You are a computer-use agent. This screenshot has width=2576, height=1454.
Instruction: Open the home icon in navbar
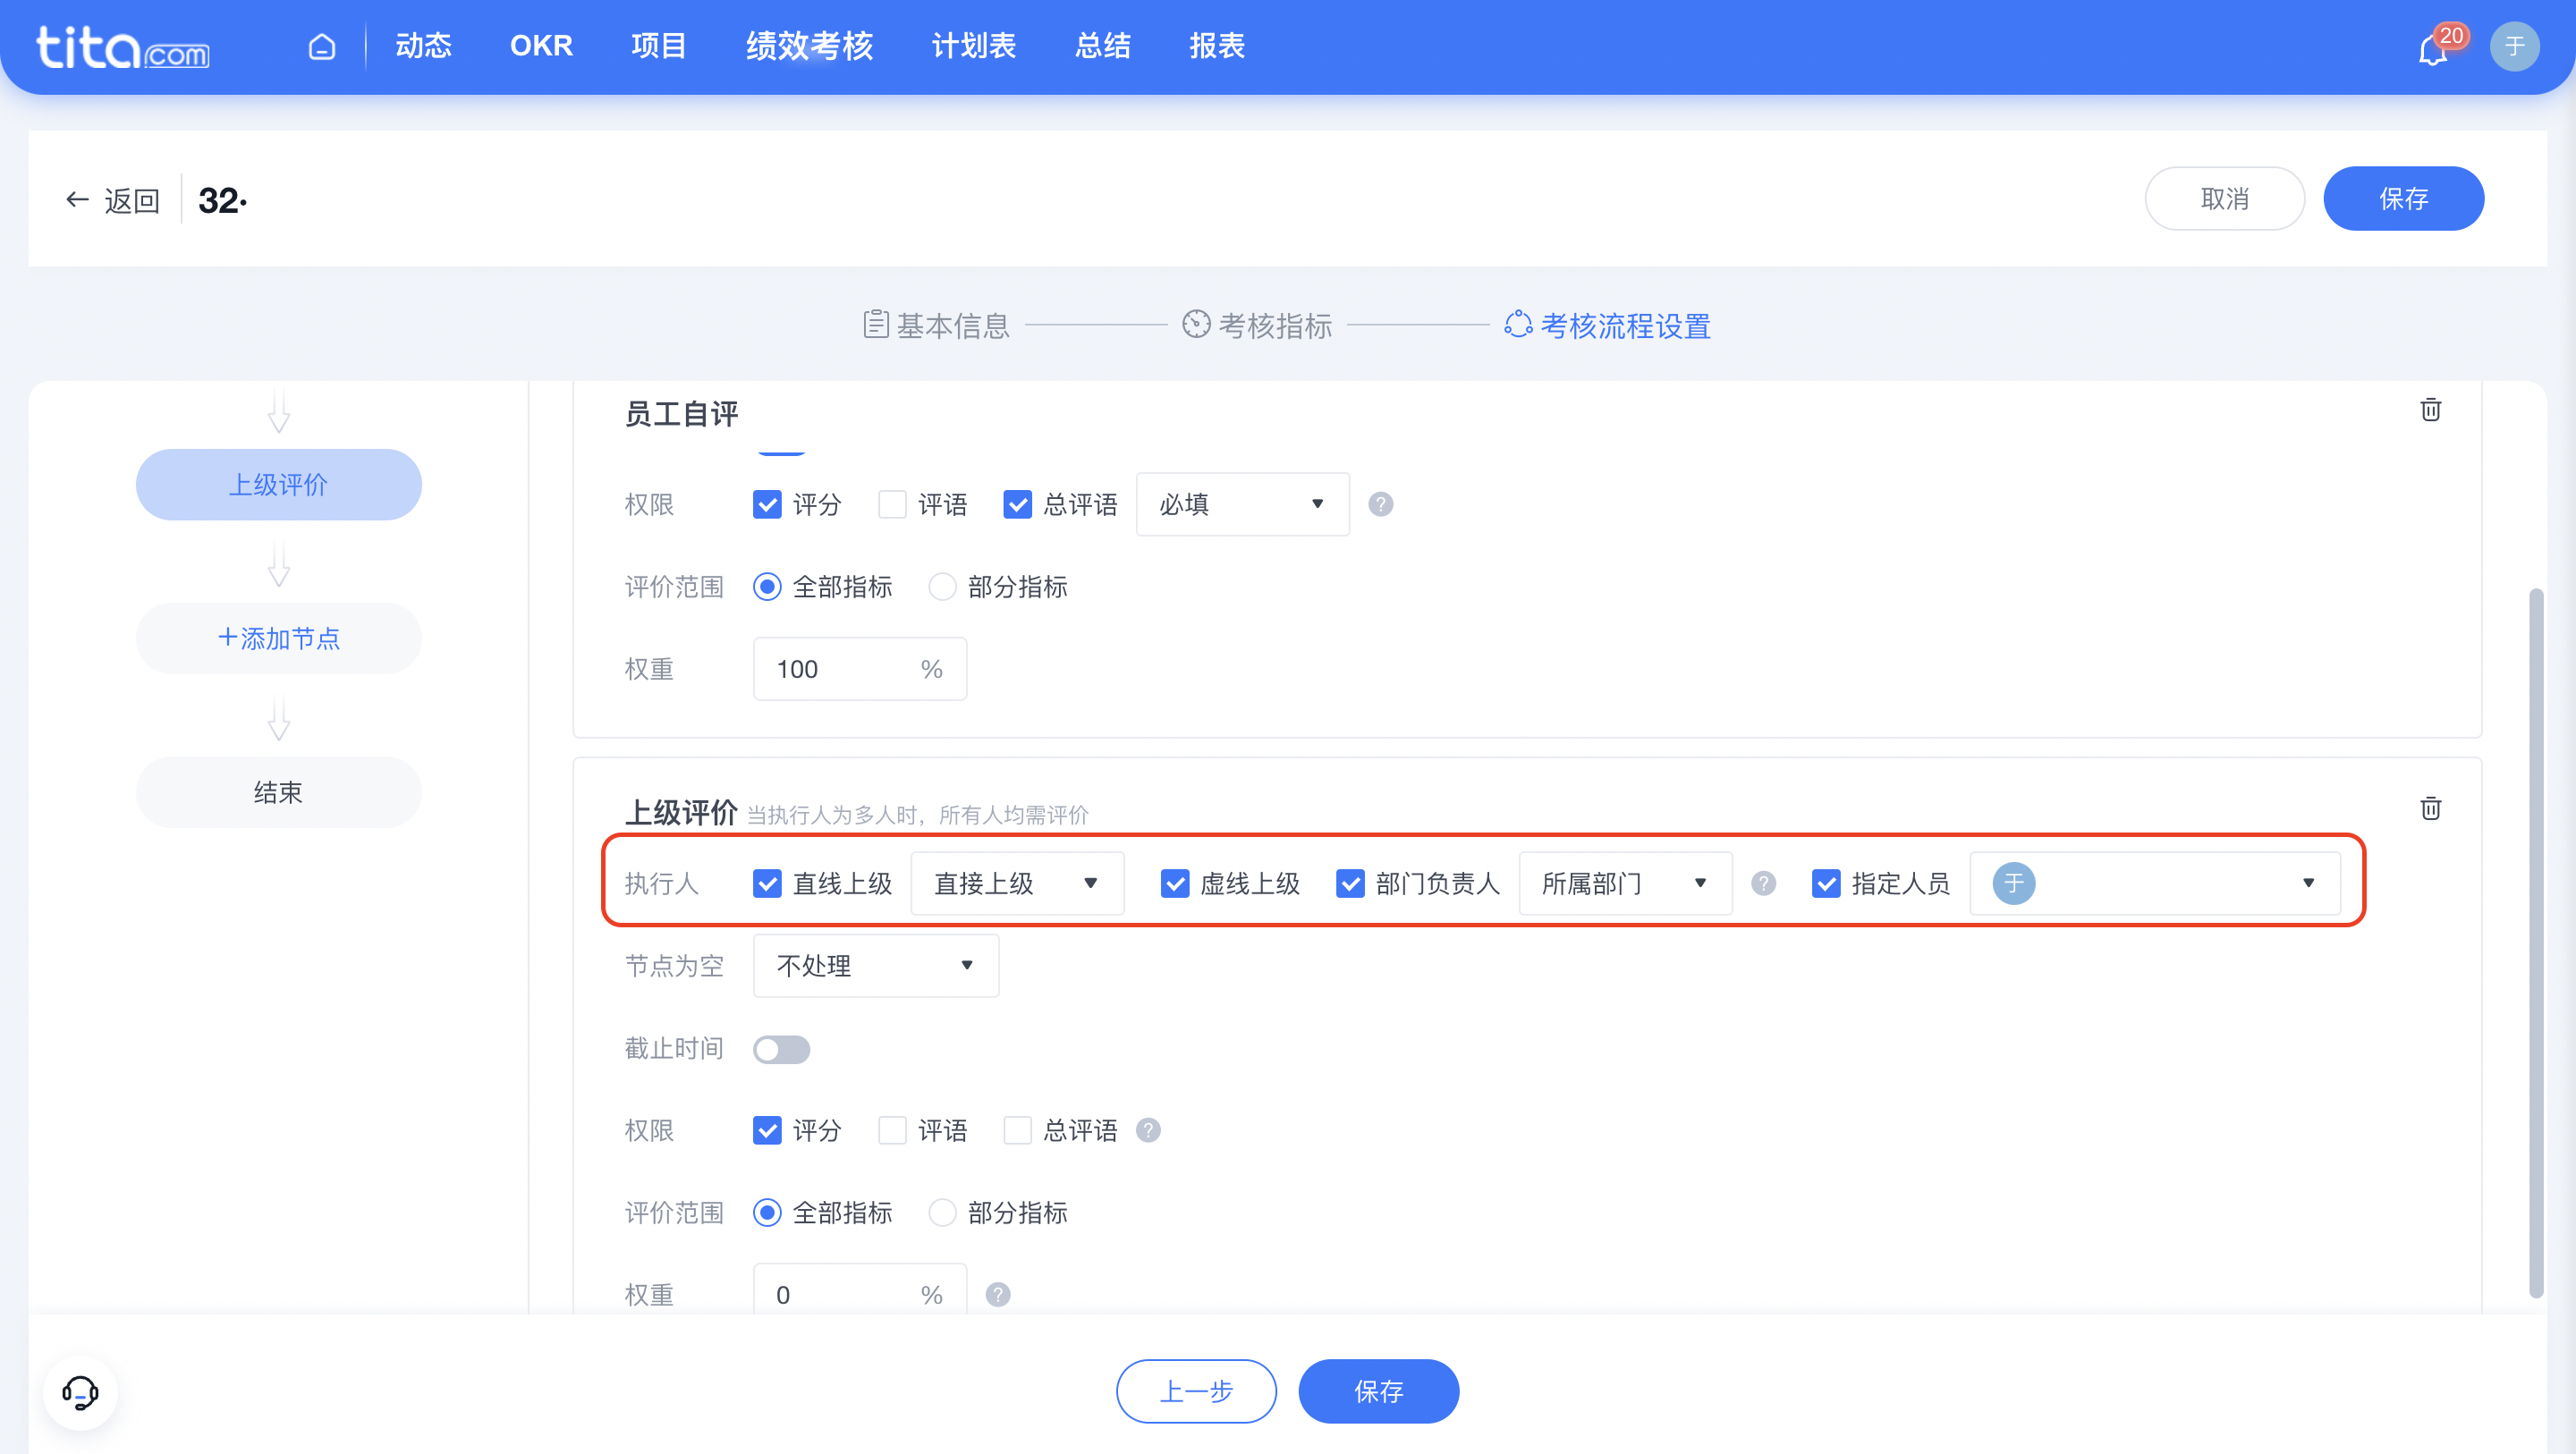[322, 46]
